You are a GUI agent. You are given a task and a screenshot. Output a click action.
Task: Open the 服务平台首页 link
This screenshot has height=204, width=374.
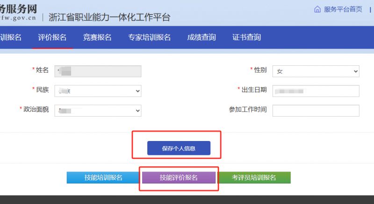point(343,9)
